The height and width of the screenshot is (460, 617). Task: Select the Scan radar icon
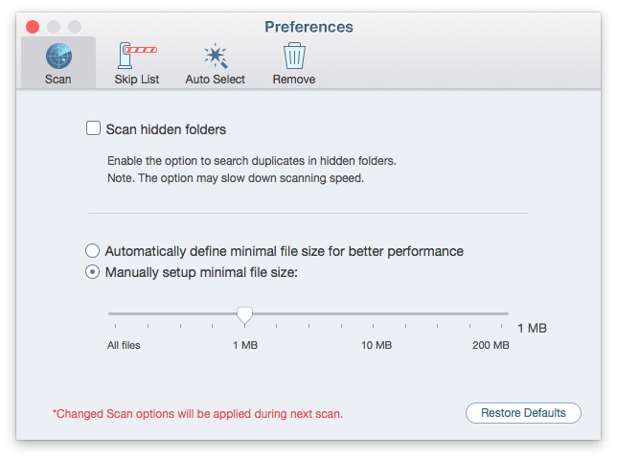point(58,56)
